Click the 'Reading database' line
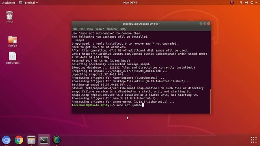Screen dimensions: 260x146 click(133, 68)
